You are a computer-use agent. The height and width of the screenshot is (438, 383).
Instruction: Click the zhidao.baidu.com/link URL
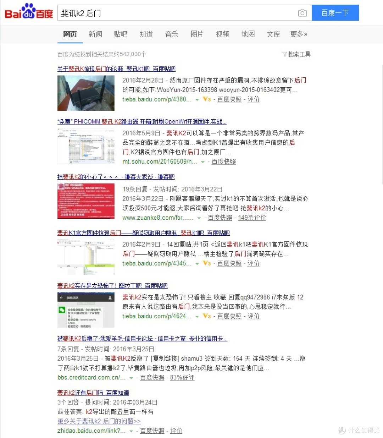91,431
